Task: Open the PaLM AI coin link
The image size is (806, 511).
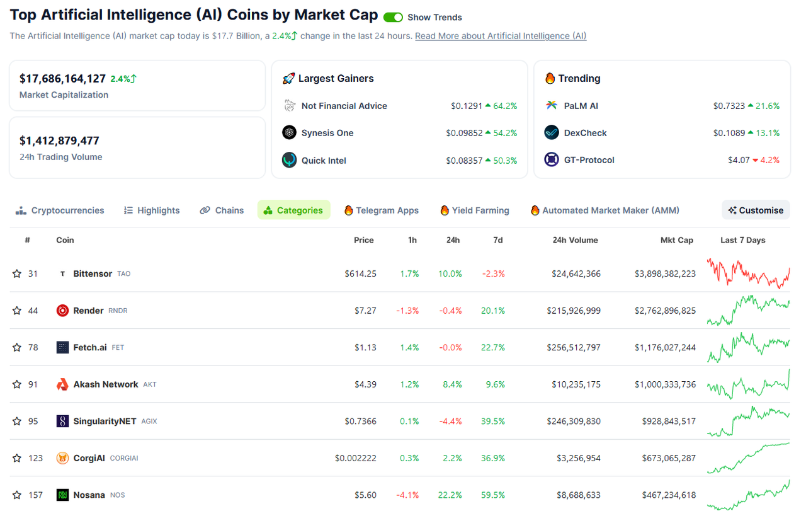Action: [x=581, y=106]
